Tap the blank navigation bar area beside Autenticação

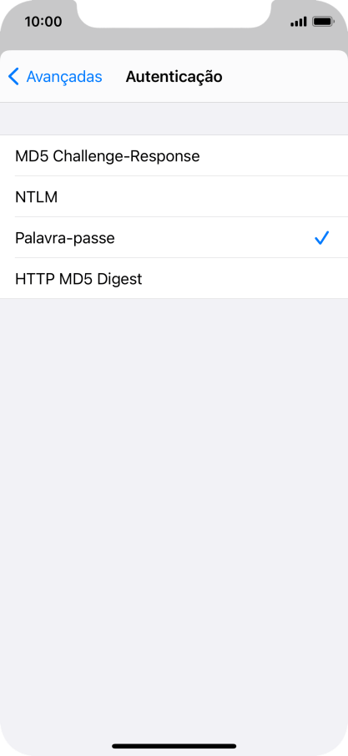tap(285, 77)
